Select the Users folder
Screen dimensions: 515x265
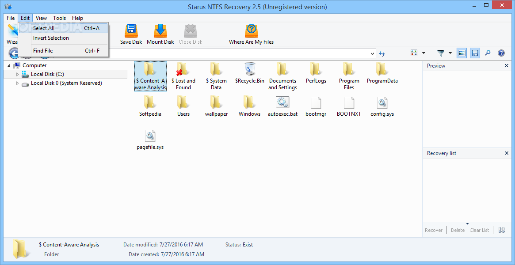click(183, 106)
